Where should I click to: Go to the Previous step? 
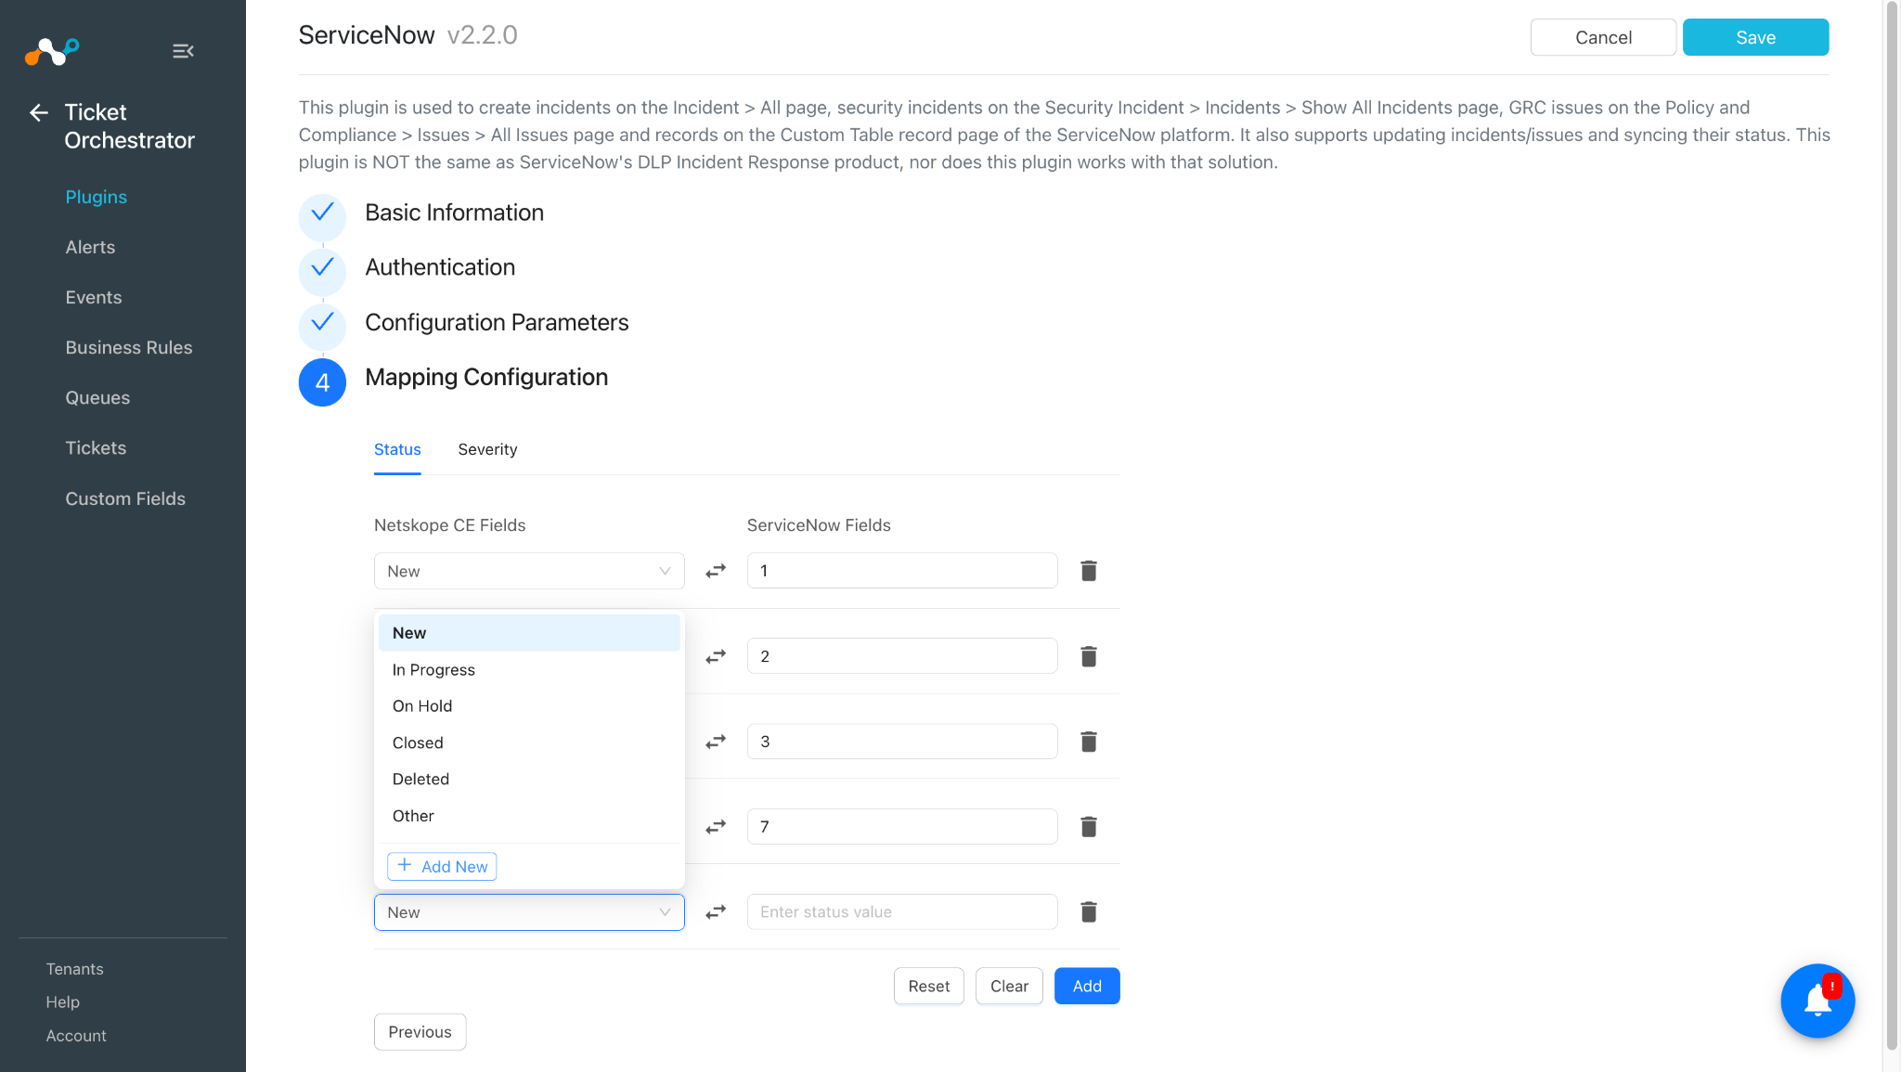tap(420, 1032)
